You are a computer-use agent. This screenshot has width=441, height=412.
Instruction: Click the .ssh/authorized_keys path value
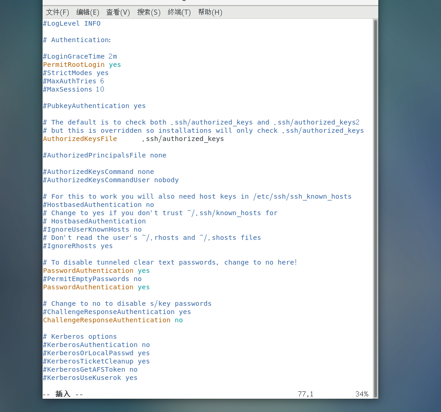tap(183, 139)
